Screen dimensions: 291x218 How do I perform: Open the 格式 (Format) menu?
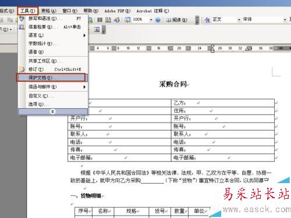click(x=7, y=11)
